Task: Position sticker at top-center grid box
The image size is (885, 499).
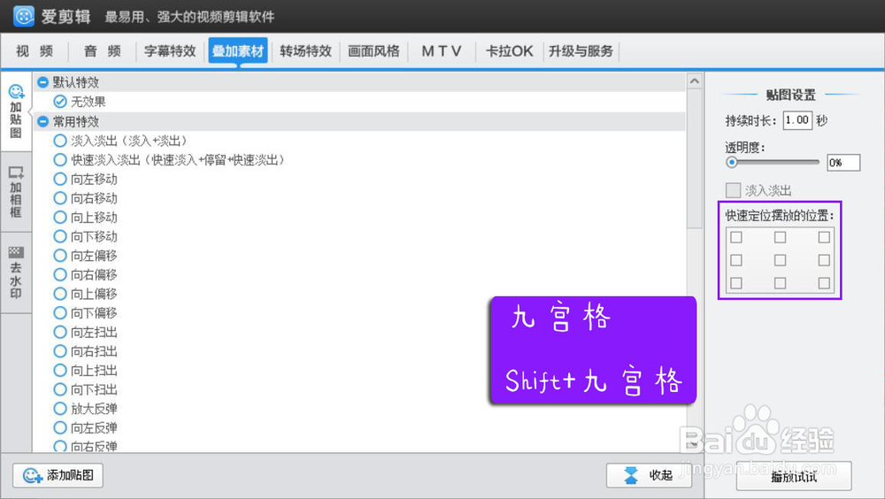Action: click(x=780, y=237)
